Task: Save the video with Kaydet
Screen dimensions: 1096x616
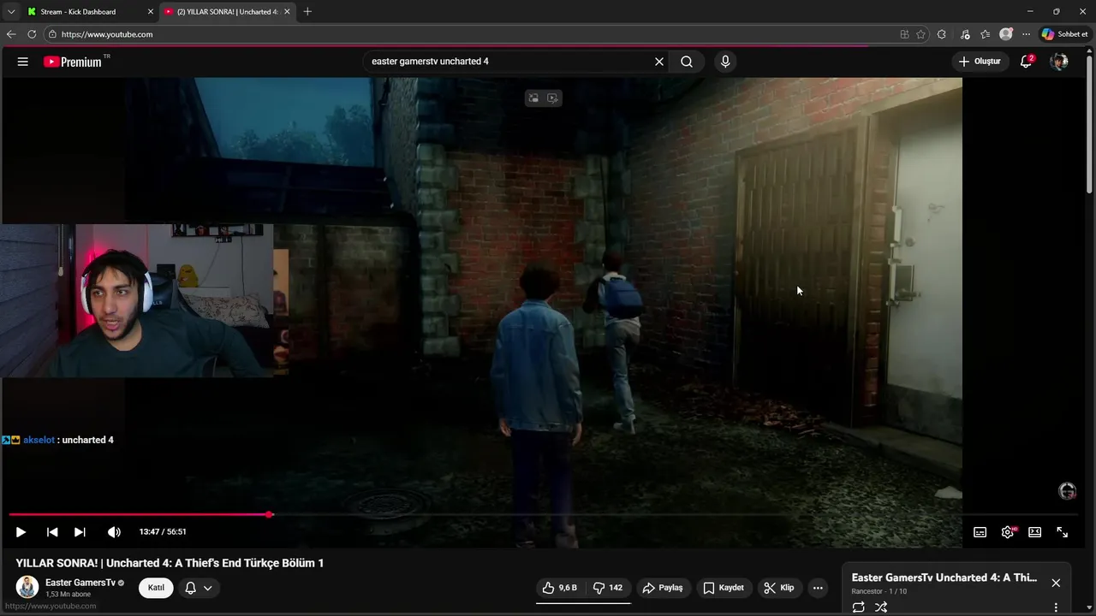Action: point(724,588)
